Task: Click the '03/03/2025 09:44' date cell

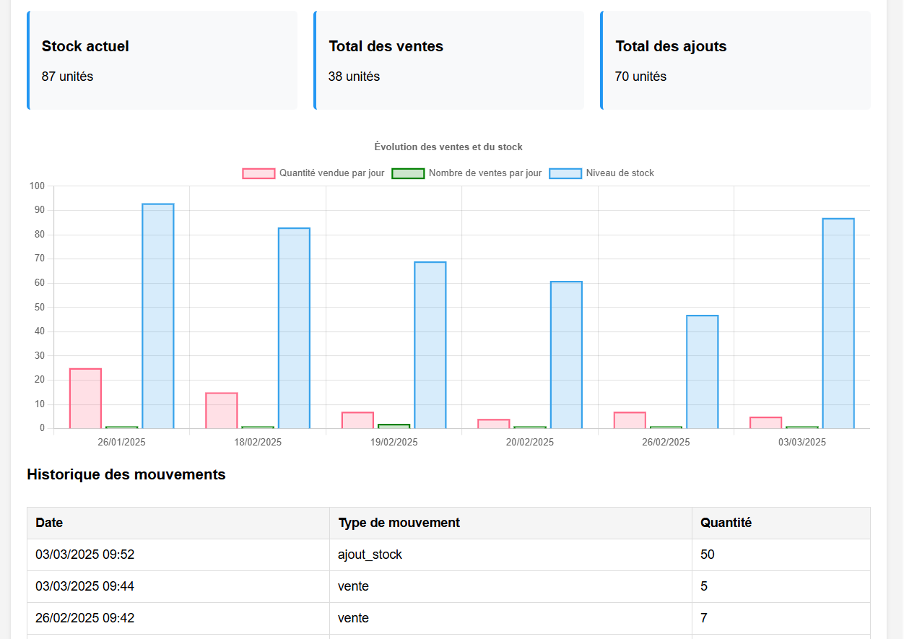Action: tap(84, 586)
